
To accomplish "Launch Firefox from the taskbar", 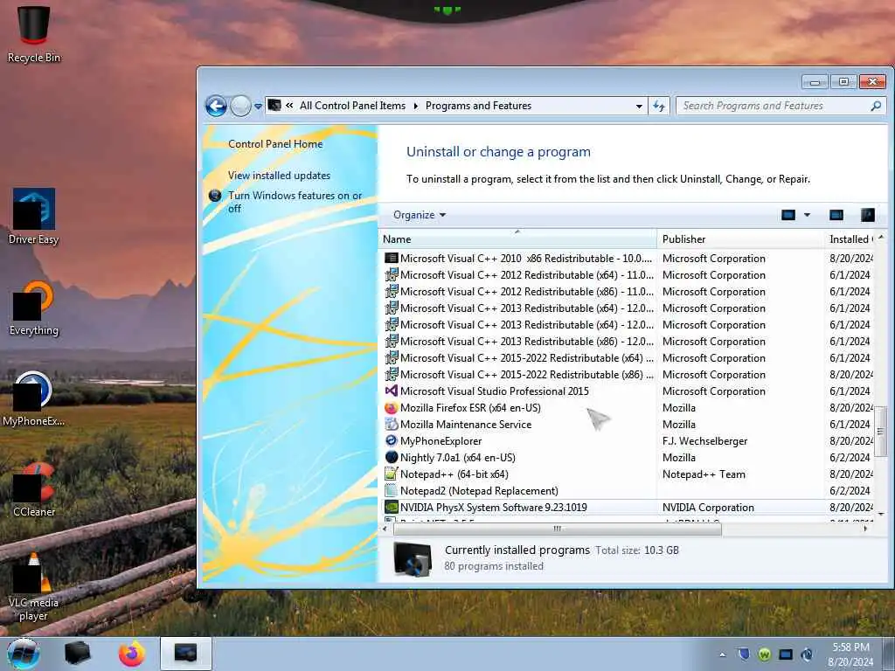I will pos(132,654).
